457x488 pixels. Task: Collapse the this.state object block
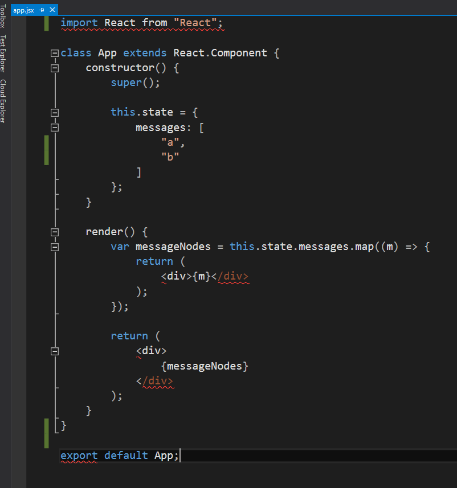click(x=54, y=112)
